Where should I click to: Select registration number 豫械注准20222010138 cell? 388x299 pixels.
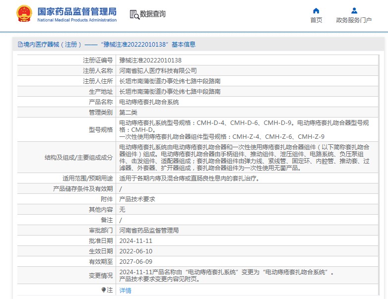coord(150,60)
